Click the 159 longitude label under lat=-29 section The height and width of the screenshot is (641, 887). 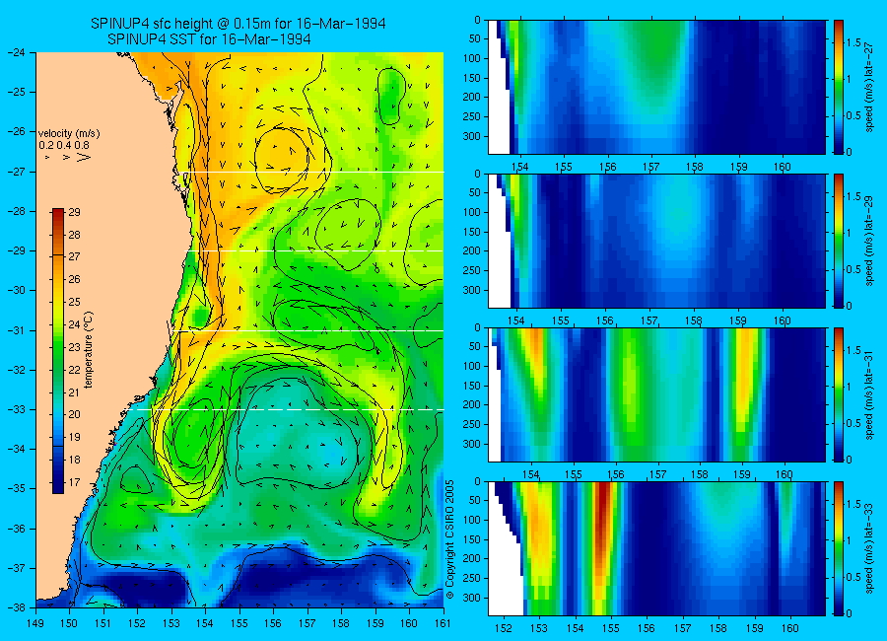[737, 320]
